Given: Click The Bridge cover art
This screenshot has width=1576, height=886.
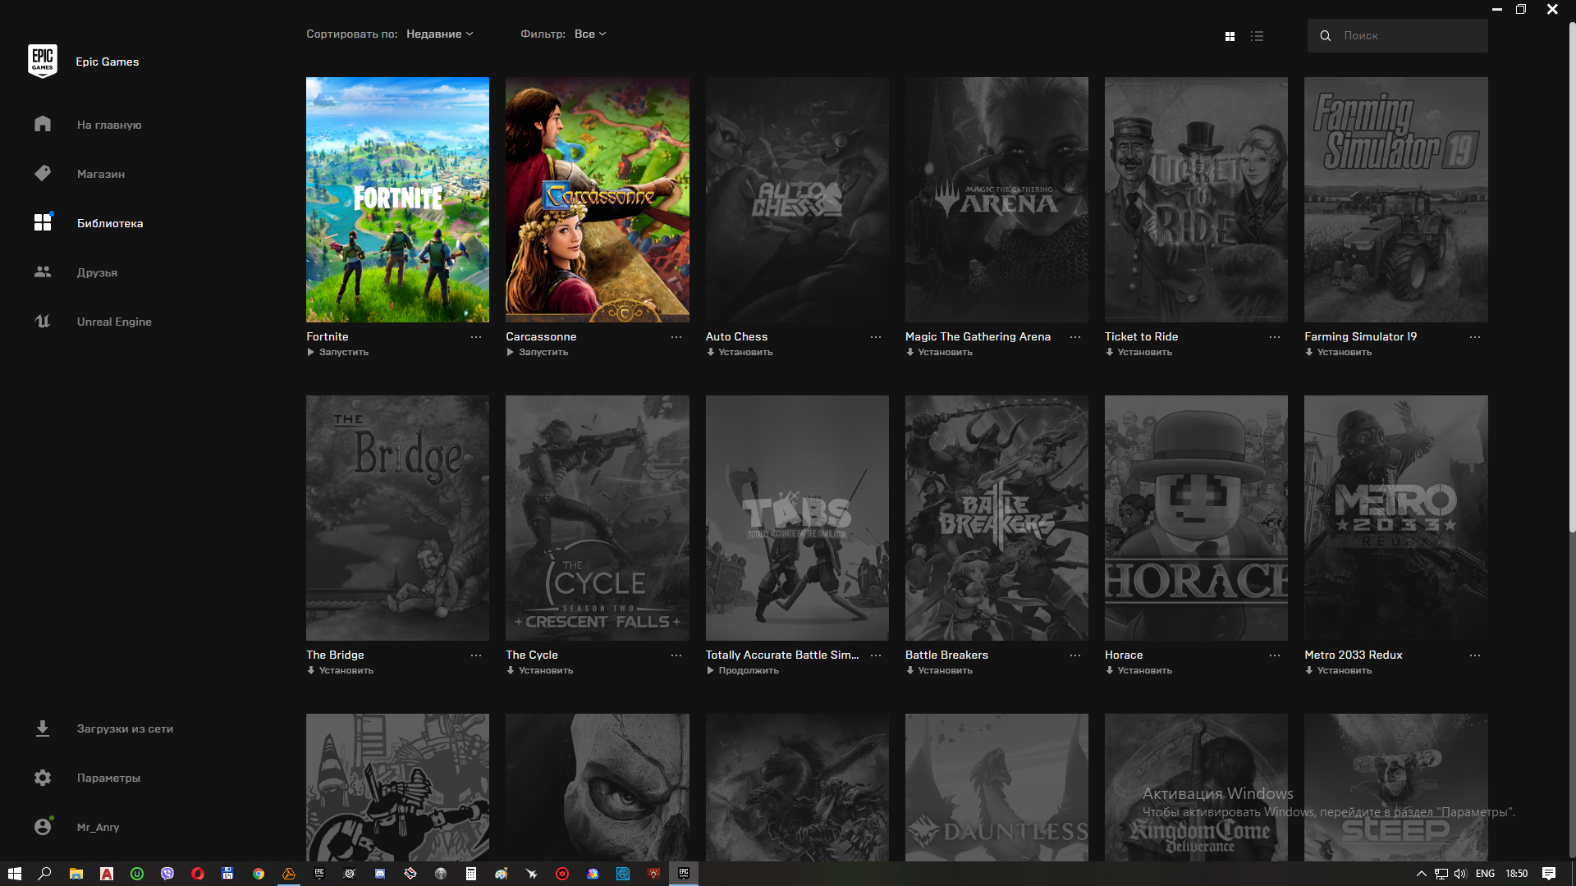Looking at the screenshot, I should click(397, 518).
